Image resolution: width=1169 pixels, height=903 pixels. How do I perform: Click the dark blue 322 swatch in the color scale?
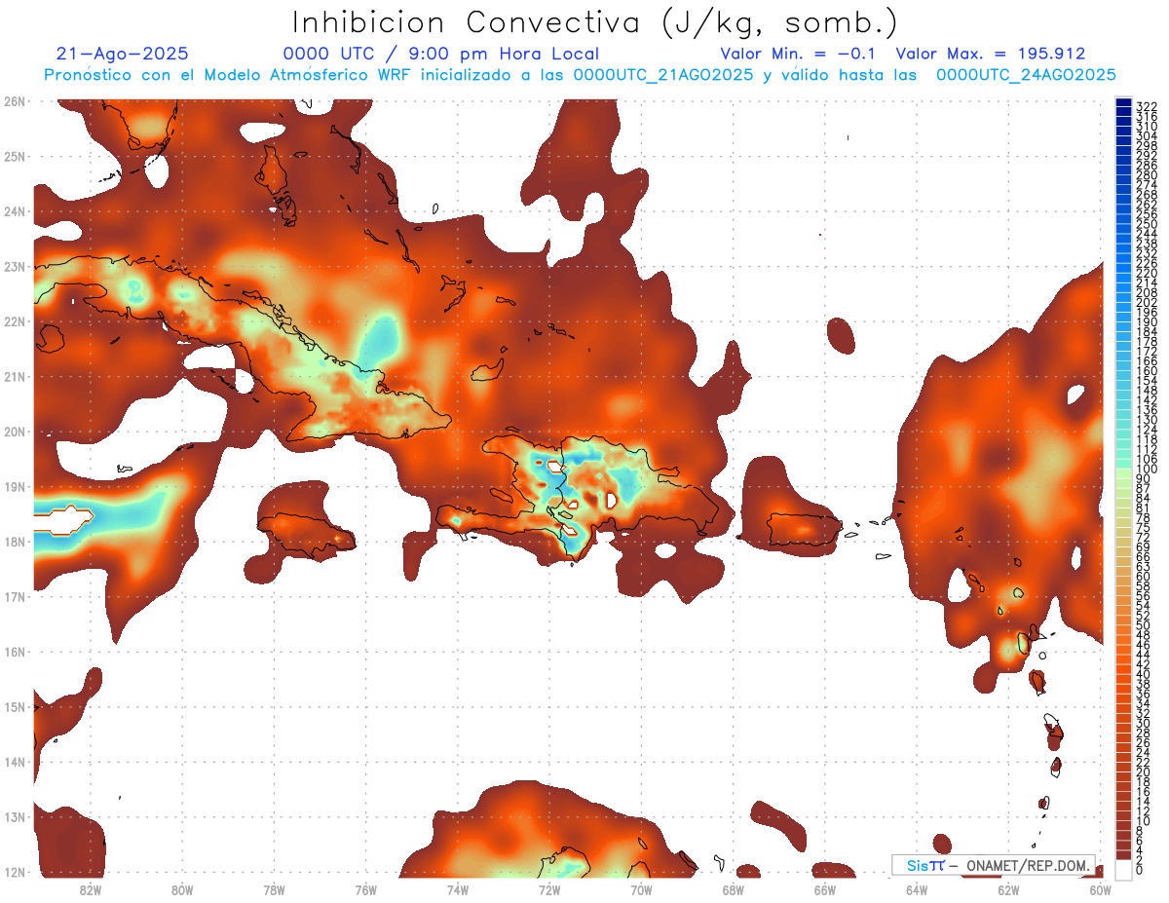click(1123, 104)
